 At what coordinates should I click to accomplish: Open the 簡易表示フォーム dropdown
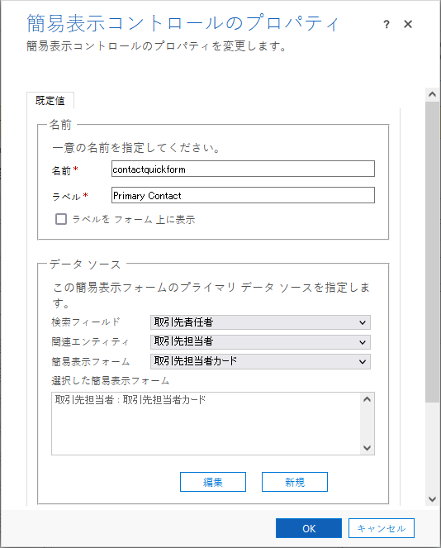(260, 361)
